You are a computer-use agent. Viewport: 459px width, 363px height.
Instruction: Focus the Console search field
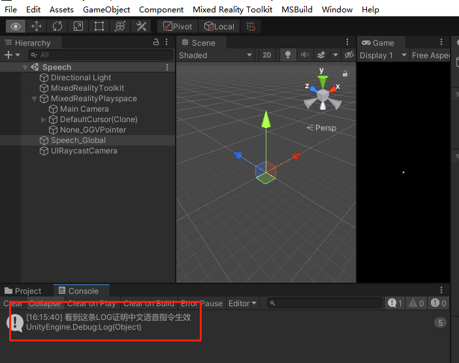pos(325,304)
